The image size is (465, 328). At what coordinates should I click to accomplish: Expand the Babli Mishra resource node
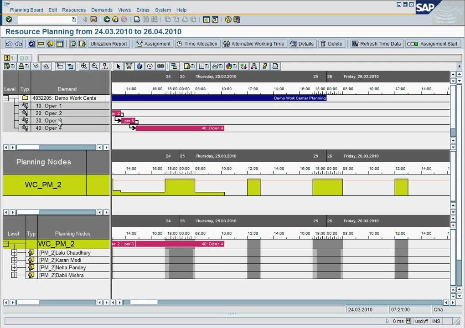tap(14, 275)
